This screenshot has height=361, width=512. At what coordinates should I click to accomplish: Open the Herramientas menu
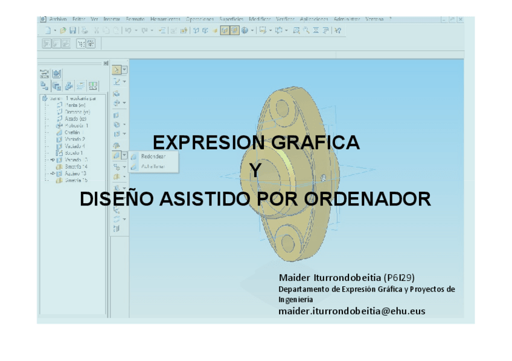coord(165,19)
